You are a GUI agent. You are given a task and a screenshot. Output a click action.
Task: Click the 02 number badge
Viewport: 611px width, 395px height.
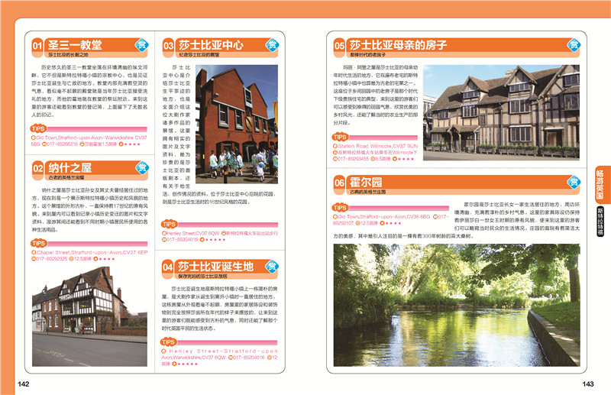point(37,169)
